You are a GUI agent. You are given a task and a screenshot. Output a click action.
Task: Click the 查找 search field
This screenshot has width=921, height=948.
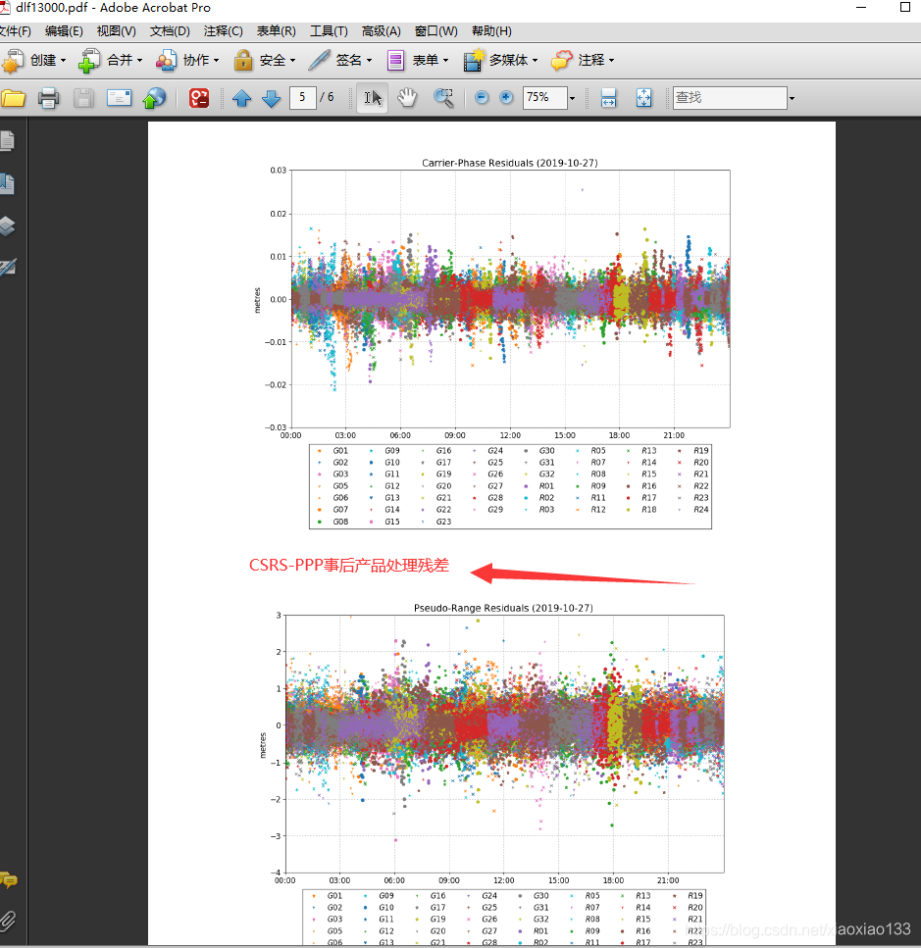[730, 98]
